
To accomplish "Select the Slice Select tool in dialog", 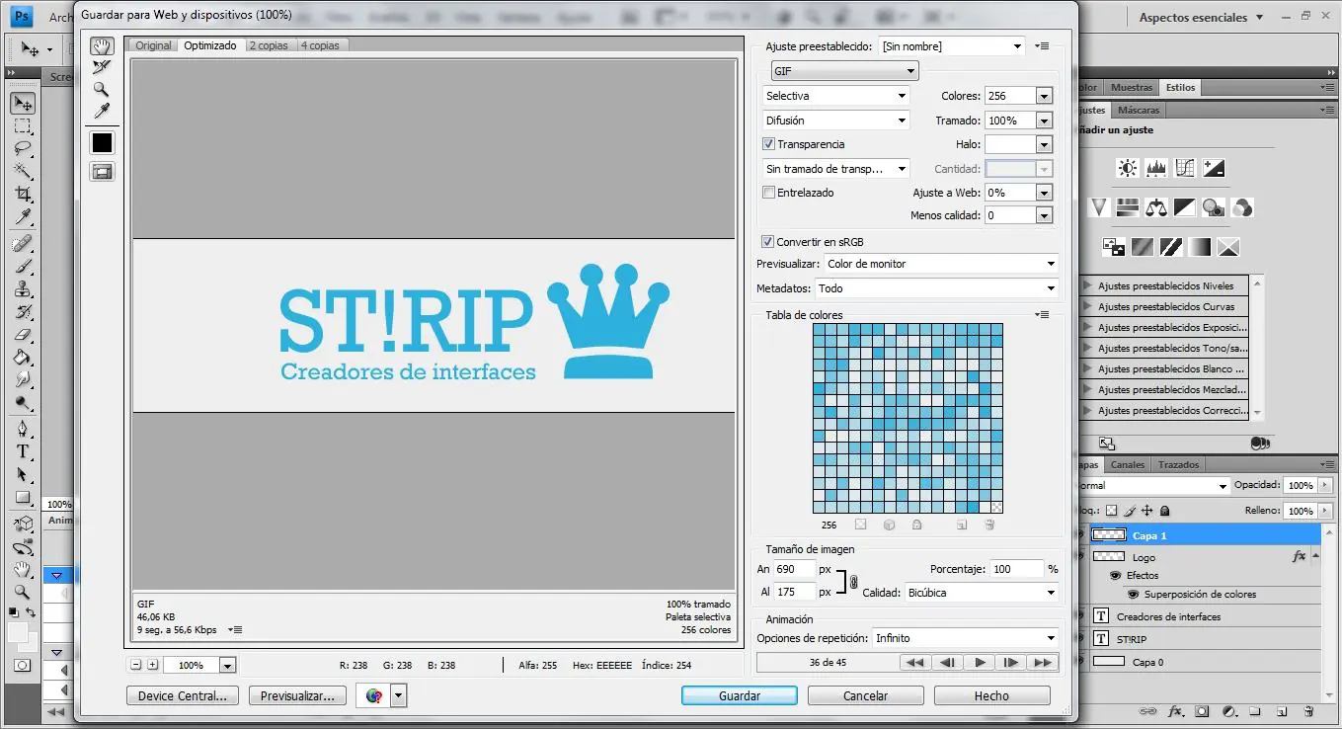I will [102, 67].
